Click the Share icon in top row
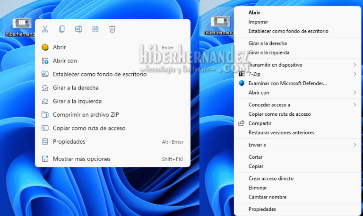 click(95, 29)
